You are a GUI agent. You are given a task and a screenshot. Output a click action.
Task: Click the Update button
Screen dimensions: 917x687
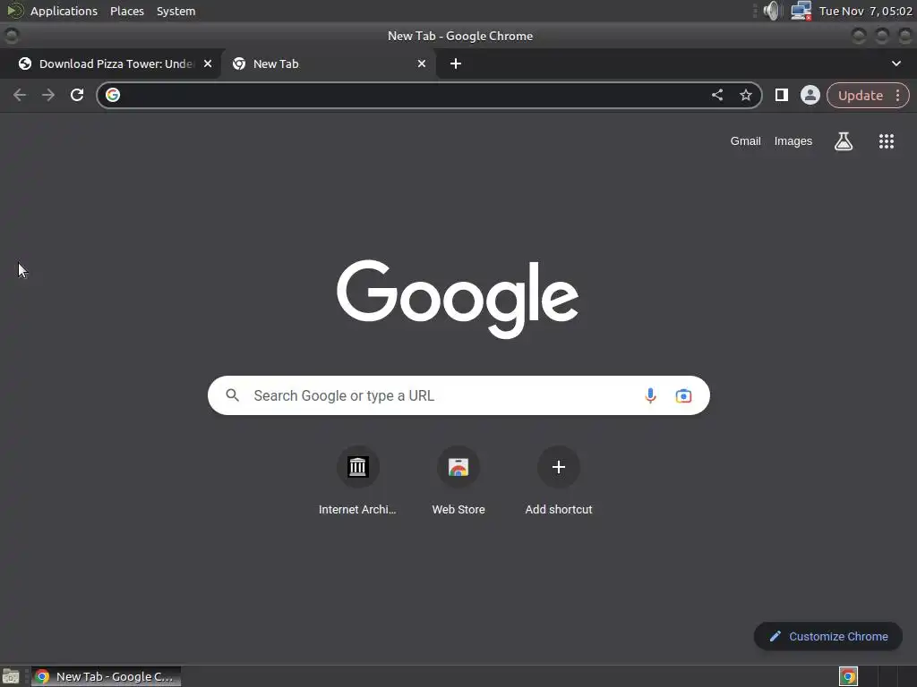point(861,95)
